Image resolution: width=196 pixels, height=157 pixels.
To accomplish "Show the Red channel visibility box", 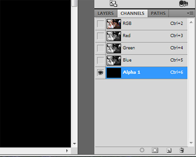I will click(101, 36).
